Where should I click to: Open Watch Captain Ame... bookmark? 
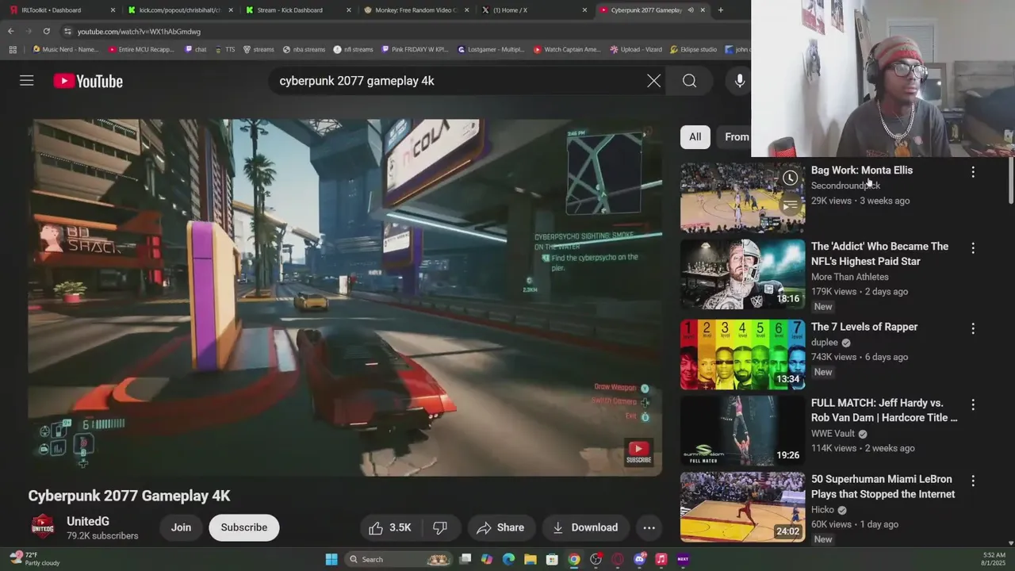[567, 49]
